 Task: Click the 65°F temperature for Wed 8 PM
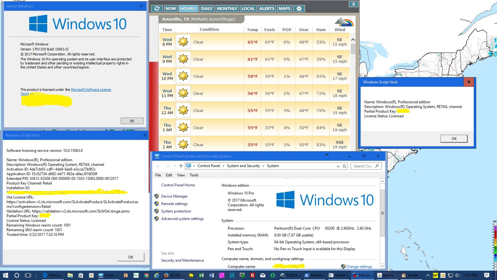pyautogui.click(x=253, y=42)
